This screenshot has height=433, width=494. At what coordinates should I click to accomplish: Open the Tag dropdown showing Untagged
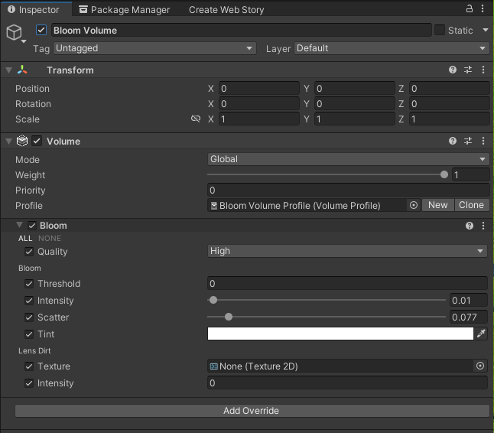coord(154,48)
